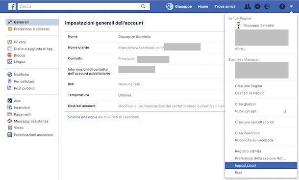Select Giuseppe Servidio page in menu
The image size is (299, 180).
click(x=258, y=26)
